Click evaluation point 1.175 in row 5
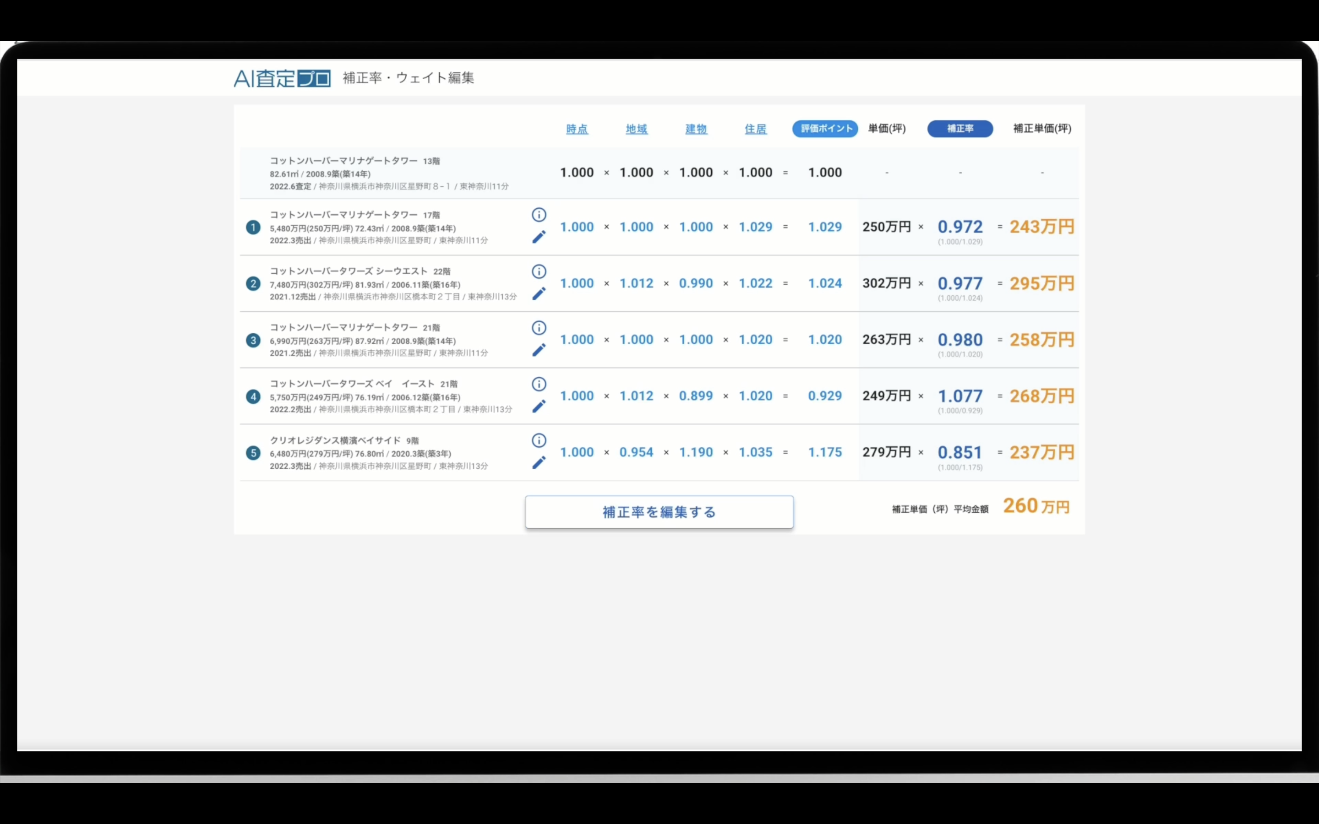Screen dimensions: 1319x824 click(x=825, y=452)
